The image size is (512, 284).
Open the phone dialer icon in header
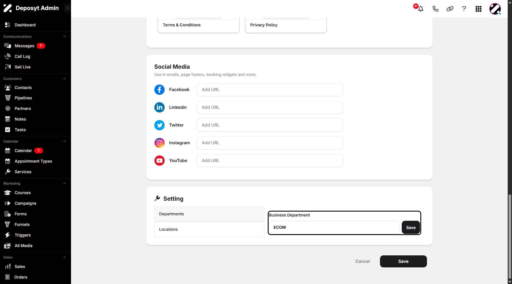435,9
